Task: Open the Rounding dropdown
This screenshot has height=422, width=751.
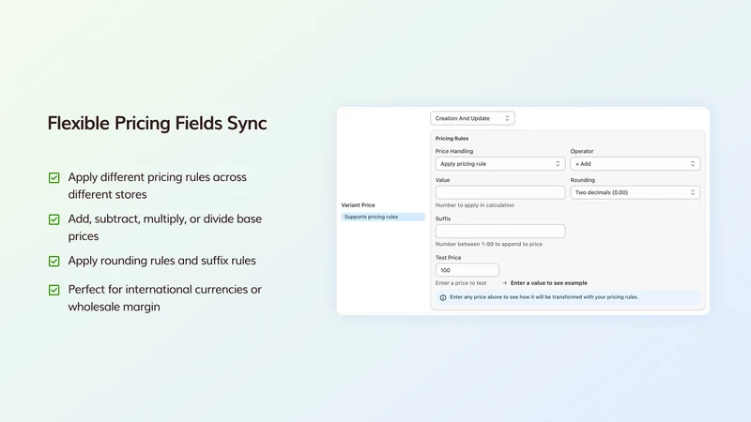Action: coord(636,192)
